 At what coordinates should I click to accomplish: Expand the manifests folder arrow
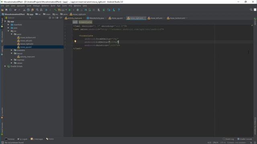pos(8,25)
